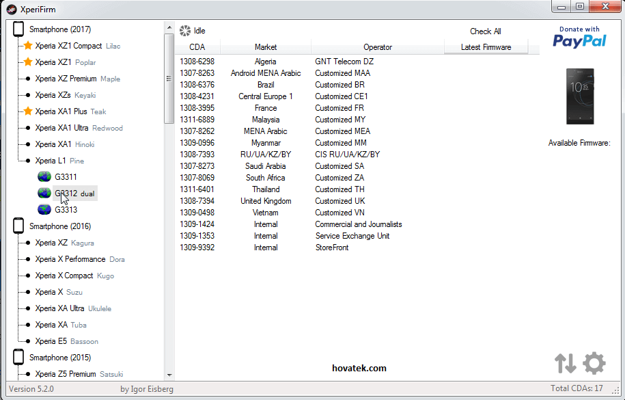Select Xperia Z5 Premium Satsuki

coord(79,373)
